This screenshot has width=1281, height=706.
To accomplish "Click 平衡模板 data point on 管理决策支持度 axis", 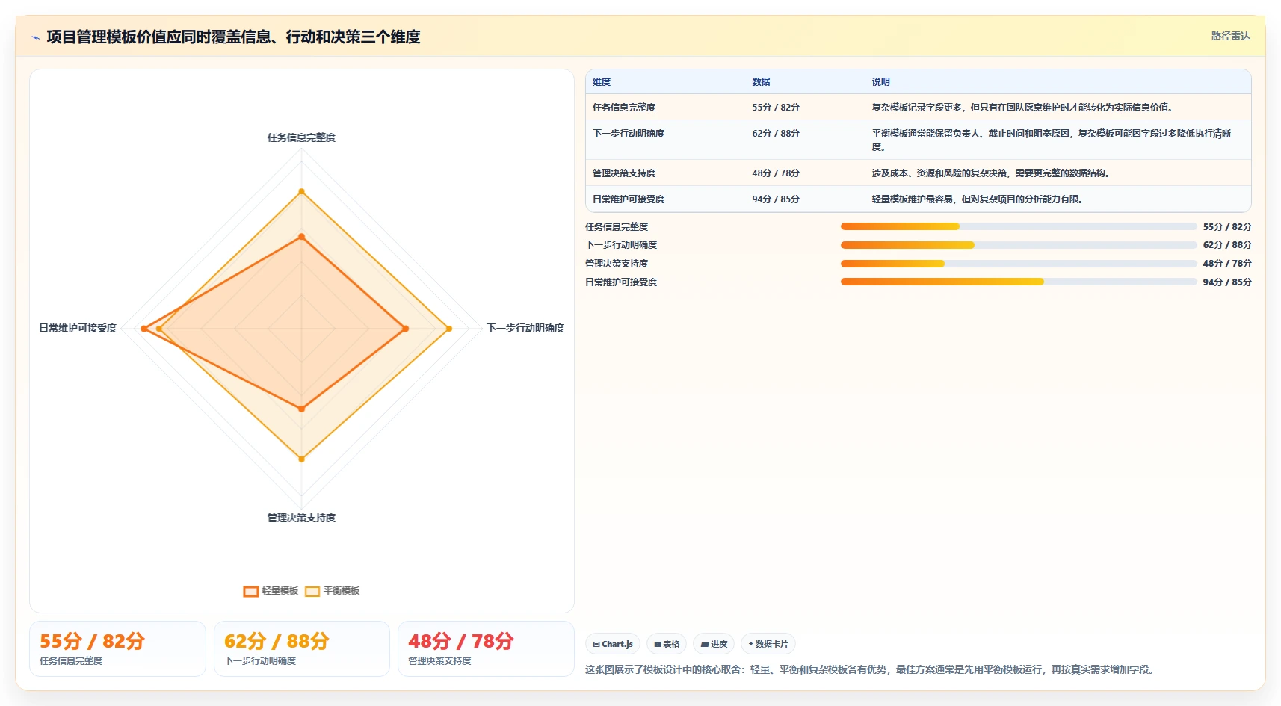I will pyautogui.click(x=302, y=459).
